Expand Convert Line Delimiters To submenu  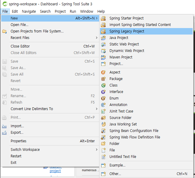[x=97, y=109]
